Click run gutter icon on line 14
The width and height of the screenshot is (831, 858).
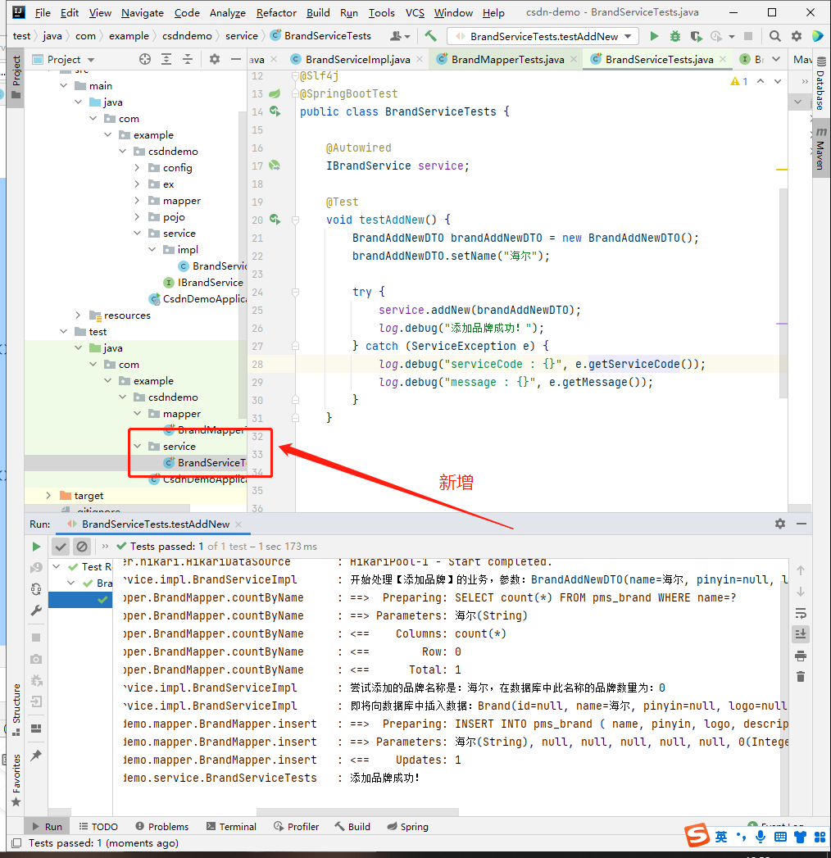pos(275,111)
